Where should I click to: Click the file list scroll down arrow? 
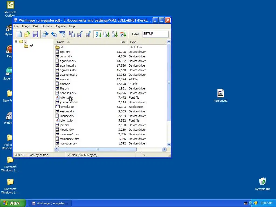pos(169,145)
